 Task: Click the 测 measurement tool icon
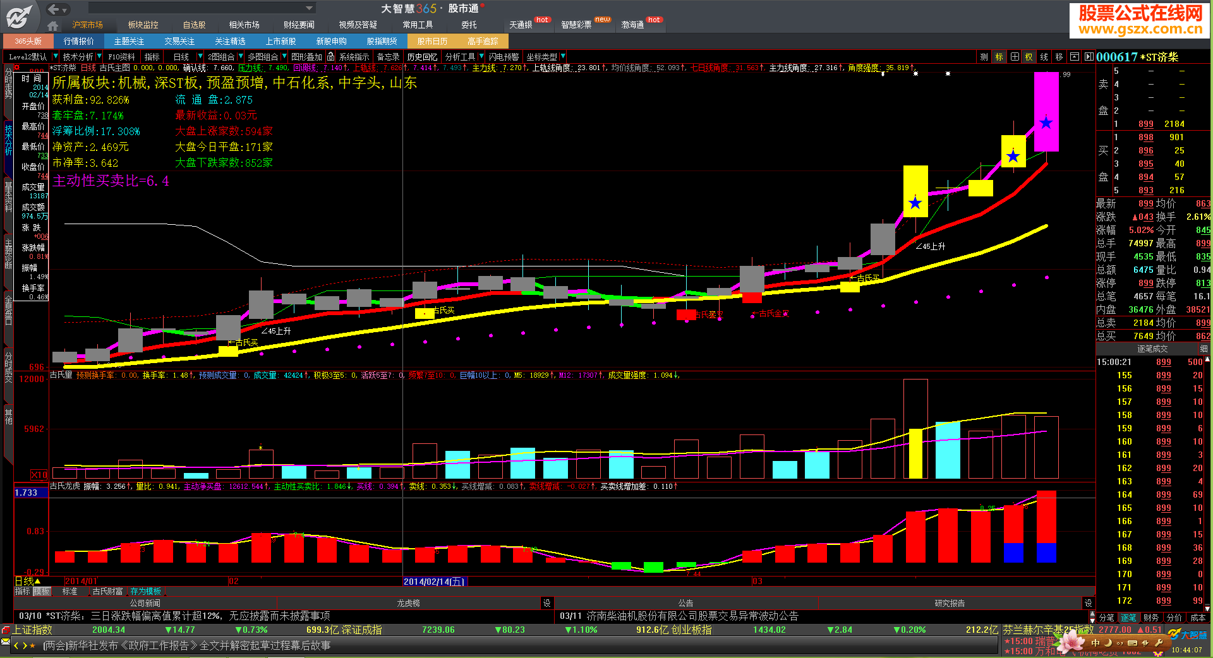tap(984, 57)
